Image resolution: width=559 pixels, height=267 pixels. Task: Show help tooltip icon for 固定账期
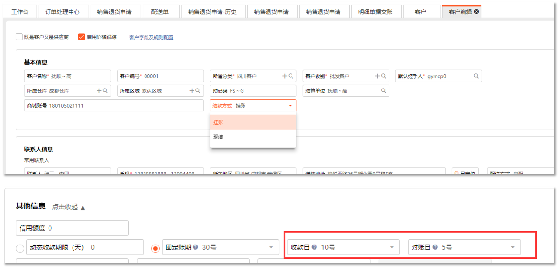[196, 247]
